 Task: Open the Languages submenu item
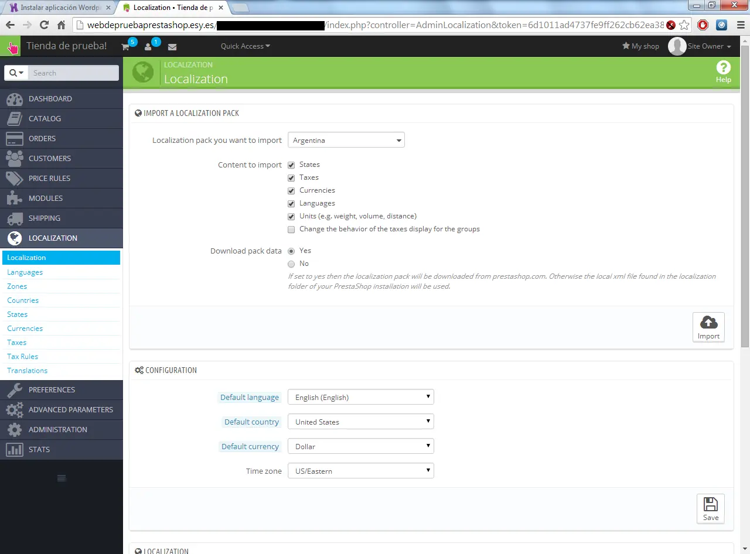(25, 272)
